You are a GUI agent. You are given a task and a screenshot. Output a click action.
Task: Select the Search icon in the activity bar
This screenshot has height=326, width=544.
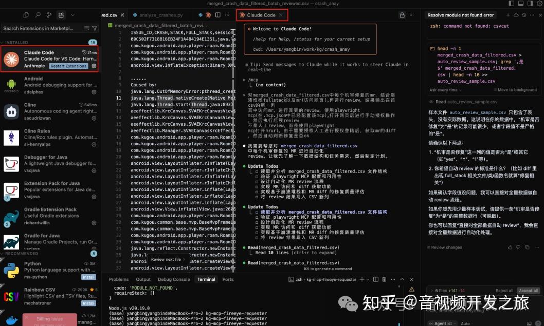coord(39,14)
